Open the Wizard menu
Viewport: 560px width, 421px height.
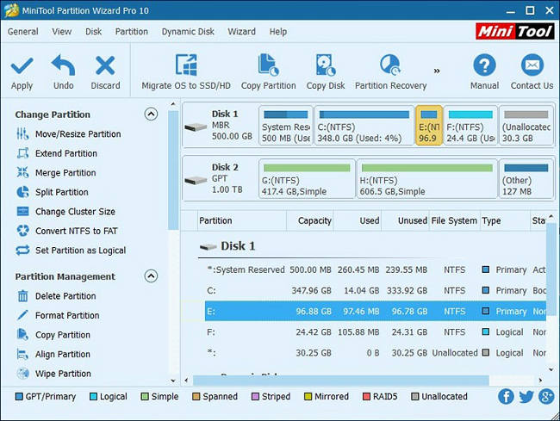[241, 32]
